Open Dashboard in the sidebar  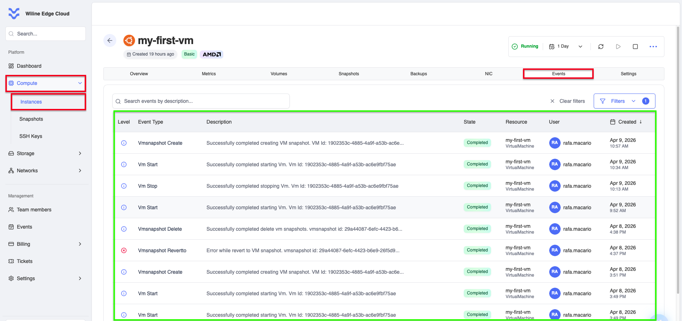29,66
